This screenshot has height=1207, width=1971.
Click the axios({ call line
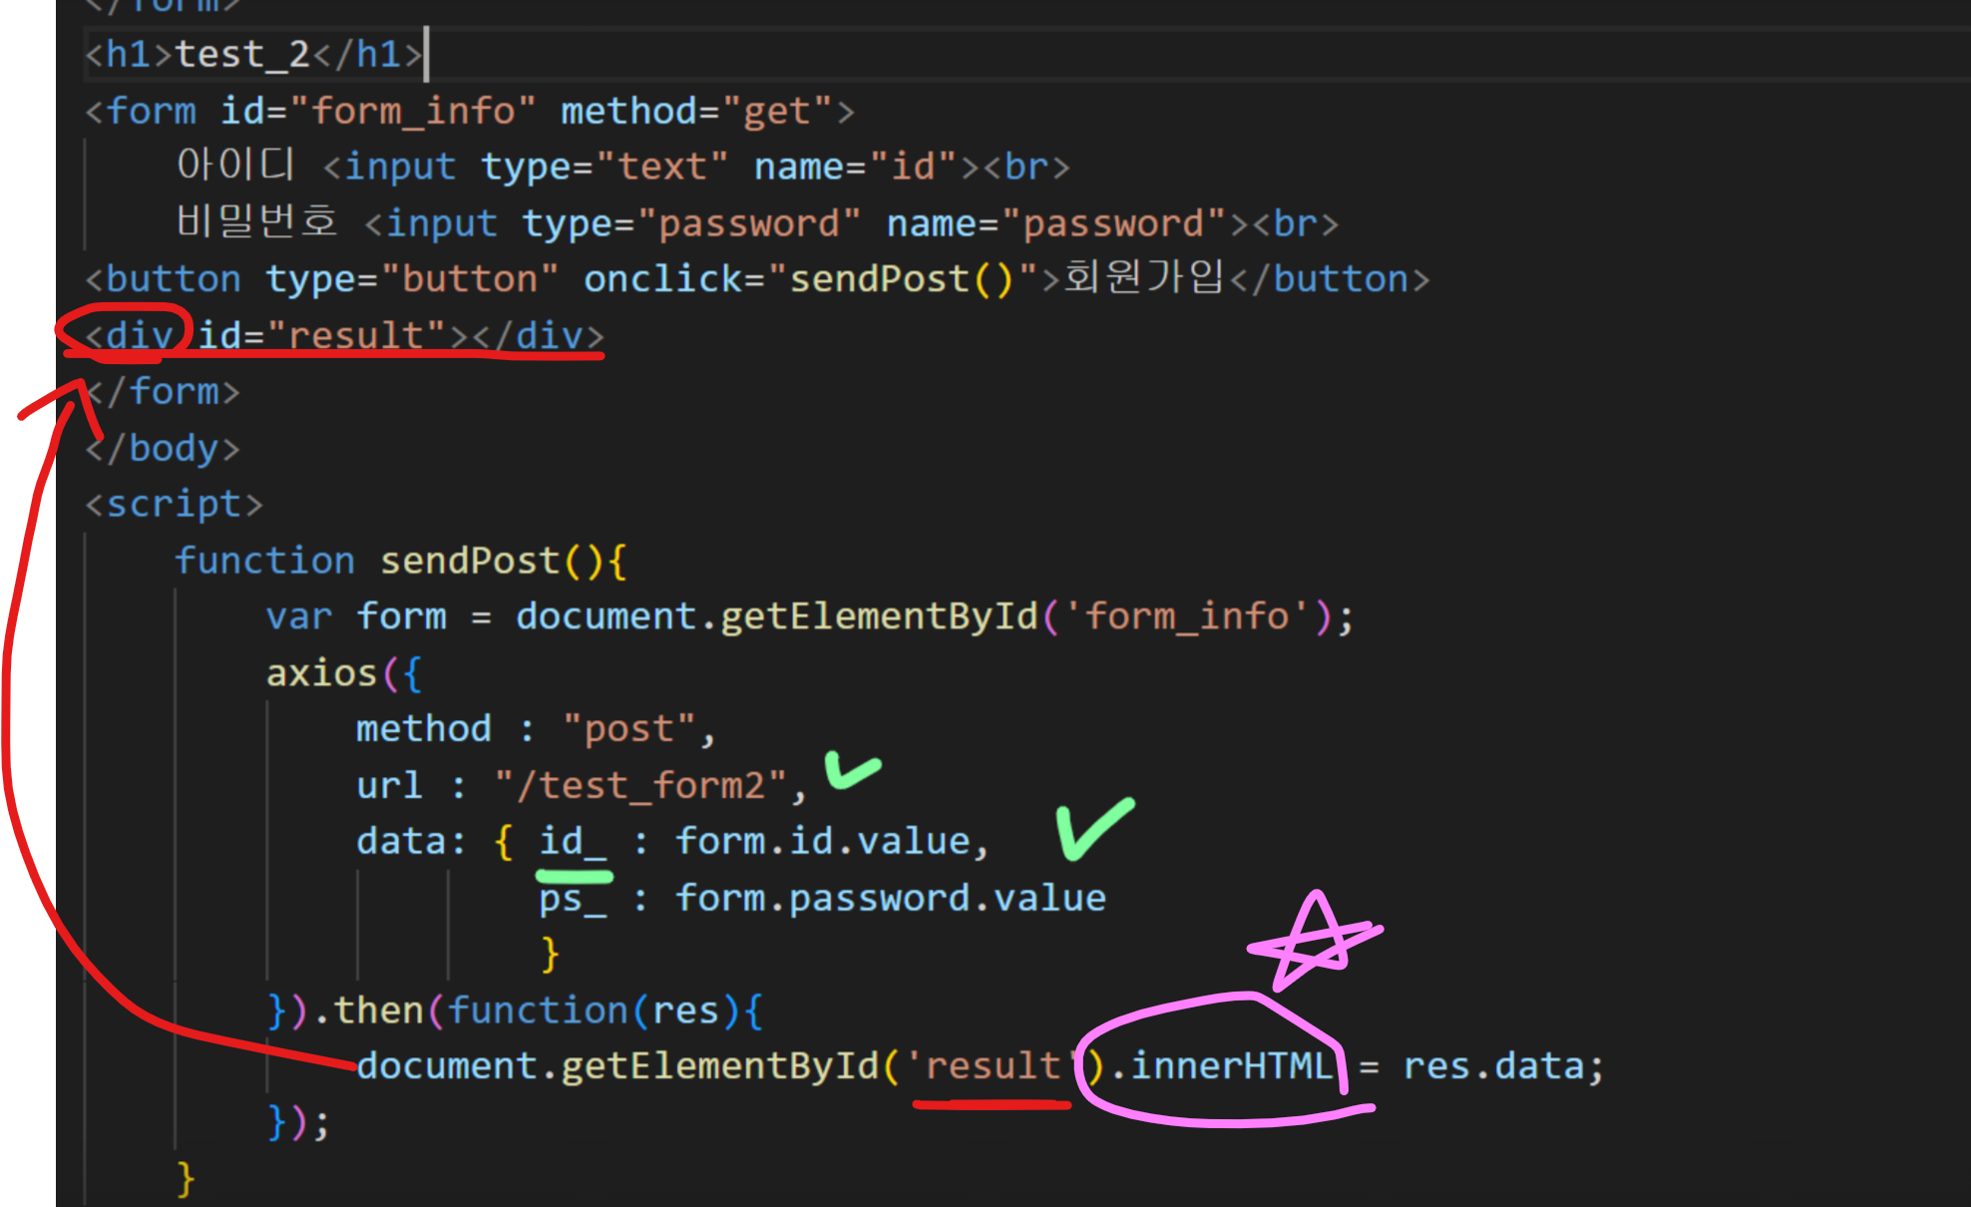(344, 673)
